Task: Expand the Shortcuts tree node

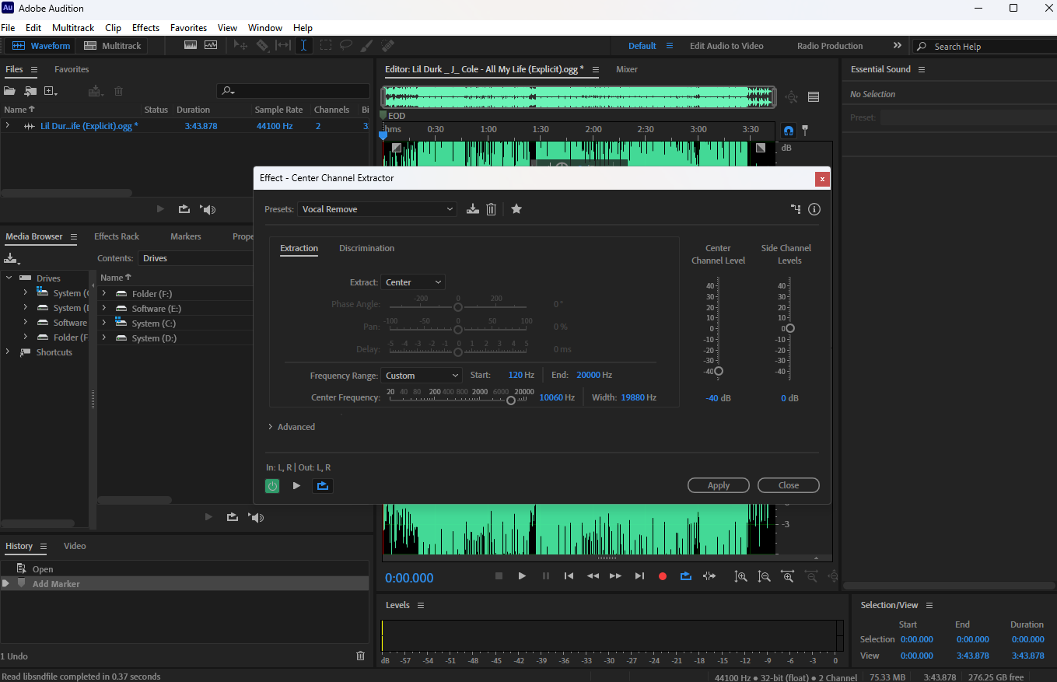Action: pos(9,352)
